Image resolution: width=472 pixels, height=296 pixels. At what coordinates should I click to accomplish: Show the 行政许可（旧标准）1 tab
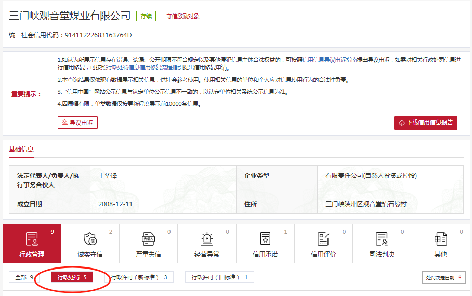click(x=219, y=277)
